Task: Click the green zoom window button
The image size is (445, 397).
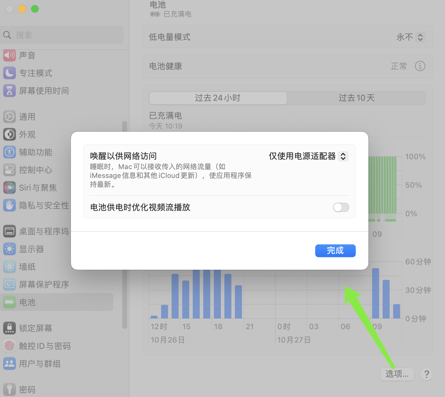Action: click(35, 9)
